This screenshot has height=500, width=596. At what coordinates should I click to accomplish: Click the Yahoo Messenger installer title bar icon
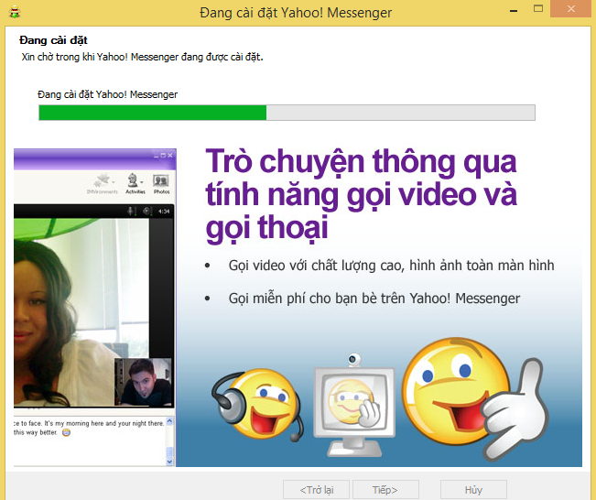(15, 12)
